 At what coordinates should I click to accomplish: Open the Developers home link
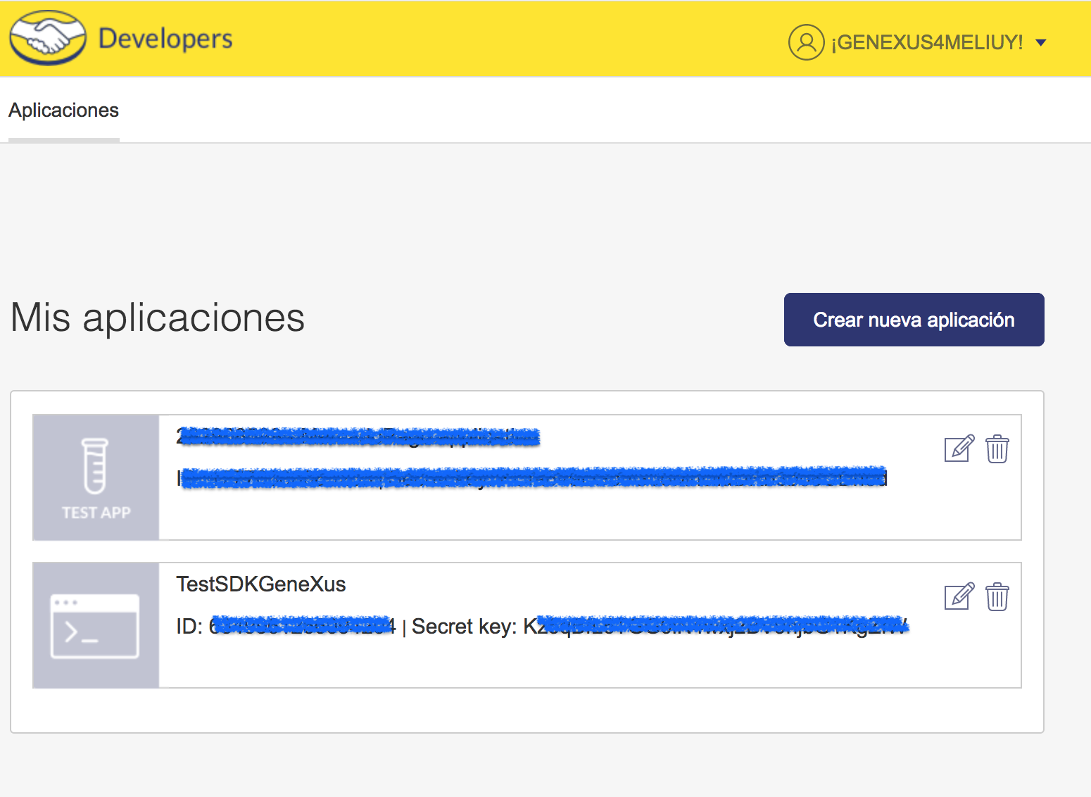click(x=165, y=39)
